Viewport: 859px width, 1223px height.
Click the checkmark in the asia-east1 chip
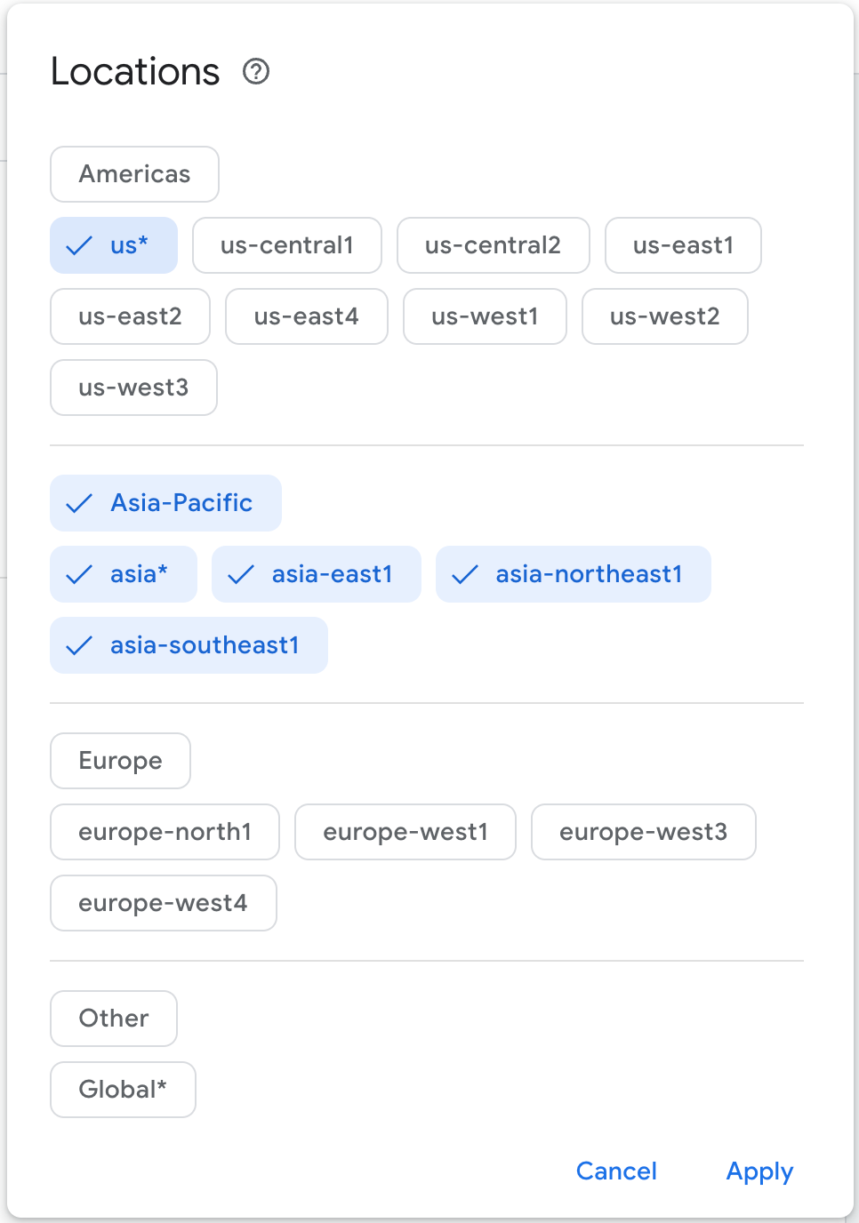240,574
